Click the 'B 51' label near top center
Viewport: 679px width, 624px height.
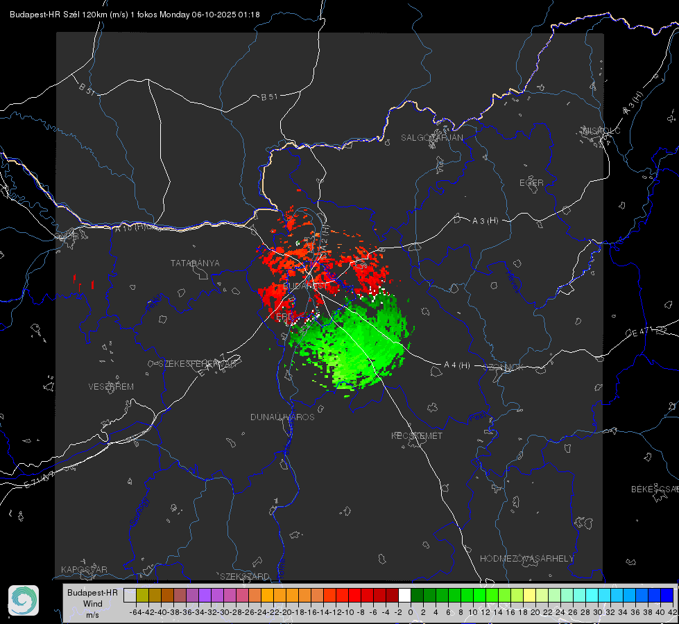tap(269, 97)
